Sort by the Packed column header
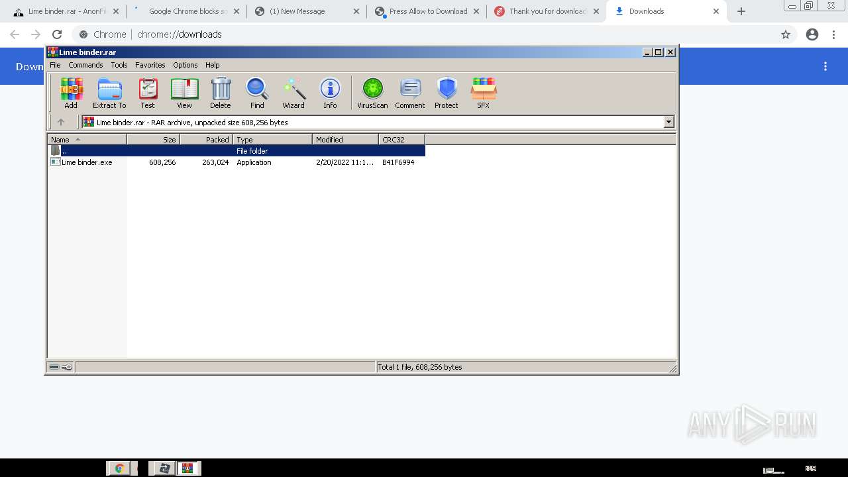The width and height of the screenshot is (848, 477). [206, 139]
